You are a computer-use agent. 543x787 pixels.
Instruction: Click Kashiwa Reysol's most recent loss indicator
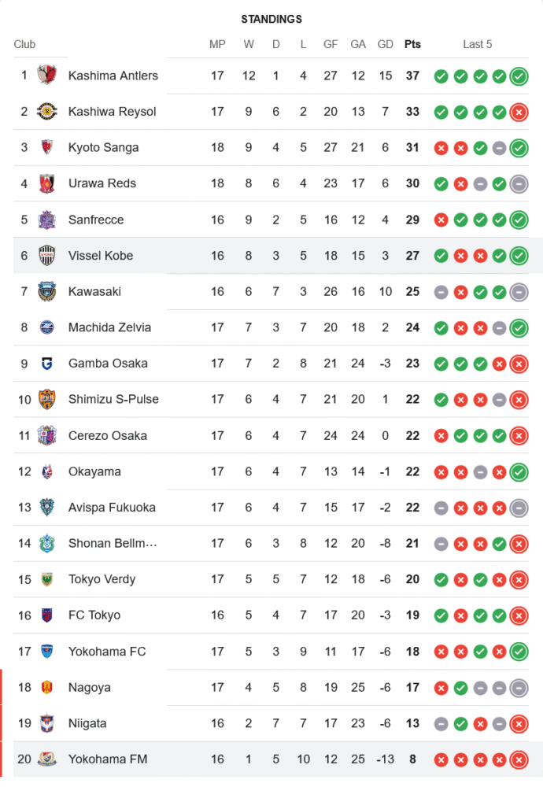click(519, 113)
